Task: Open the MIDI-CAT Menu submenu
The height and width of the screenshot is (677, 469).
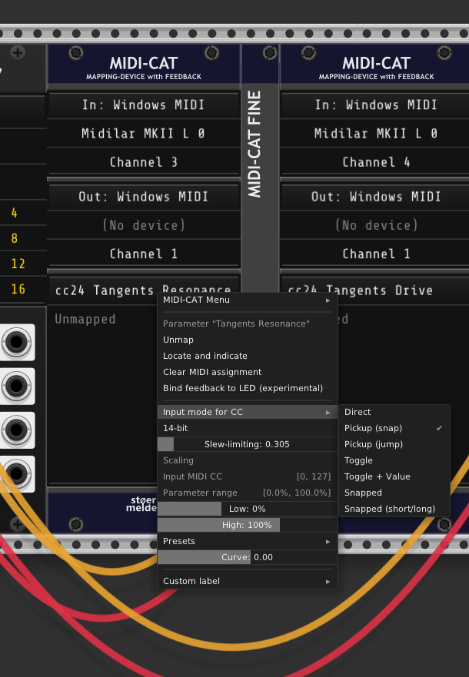Action: click(247, 300)
